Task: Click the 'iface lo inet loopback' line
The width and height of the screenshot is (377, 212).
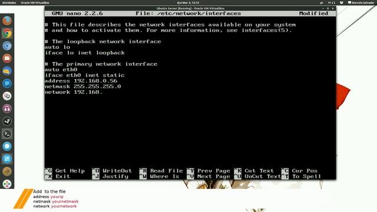Action: (x=85, y=53)
